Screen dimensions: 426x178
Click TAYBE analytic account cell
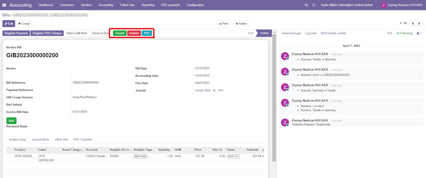pyautogui.click(x=114, y=156)
